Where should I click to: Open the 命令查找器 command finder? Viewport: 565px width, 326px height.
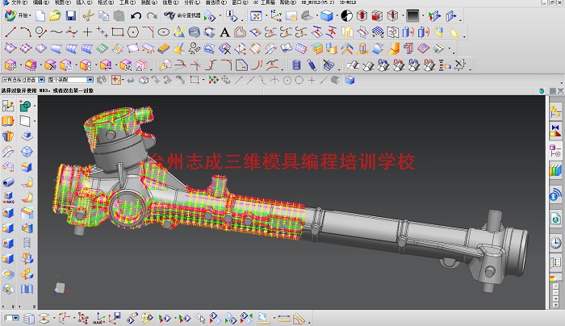[182, 15]
